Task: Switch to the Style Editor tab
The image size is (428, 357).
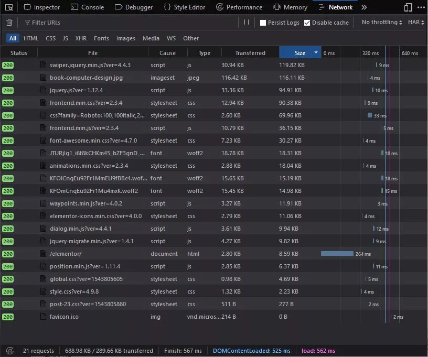Action: [184, 7]
